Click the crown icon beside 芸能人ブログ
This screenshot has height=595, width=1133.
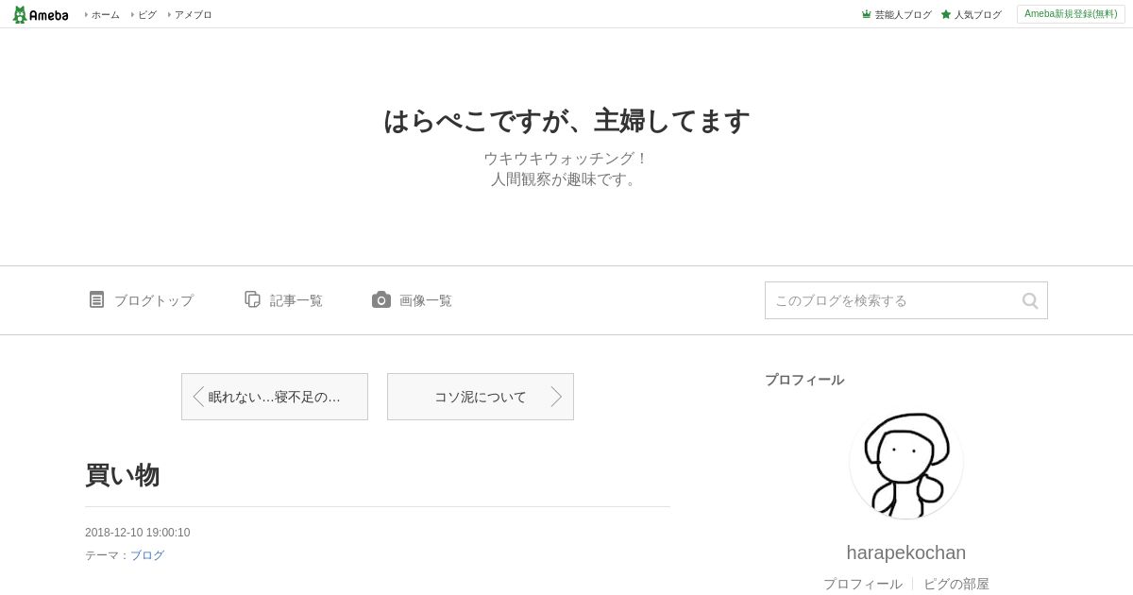click(x=866, y=14)
